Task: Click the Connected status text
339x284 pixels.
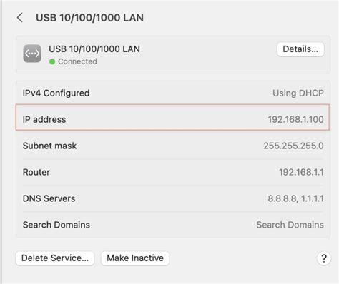Action: tap(77, 61)
